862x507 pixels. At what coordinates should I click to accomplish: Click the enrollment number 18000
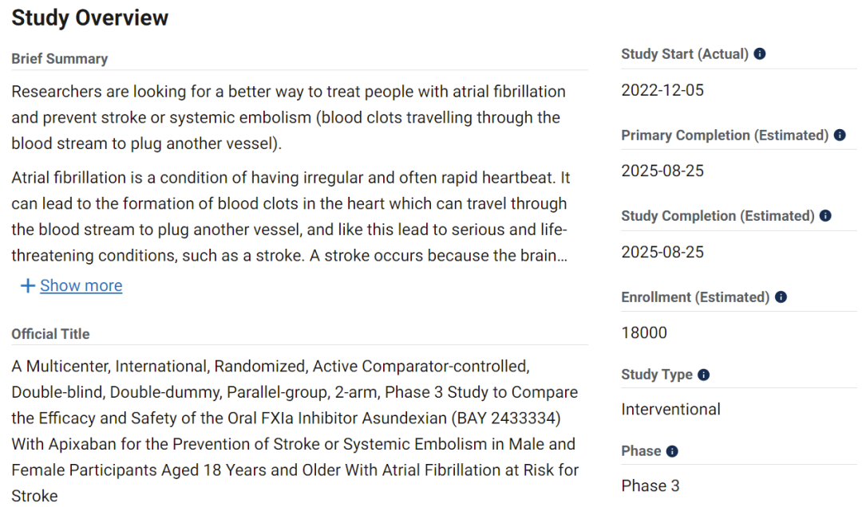644,332
